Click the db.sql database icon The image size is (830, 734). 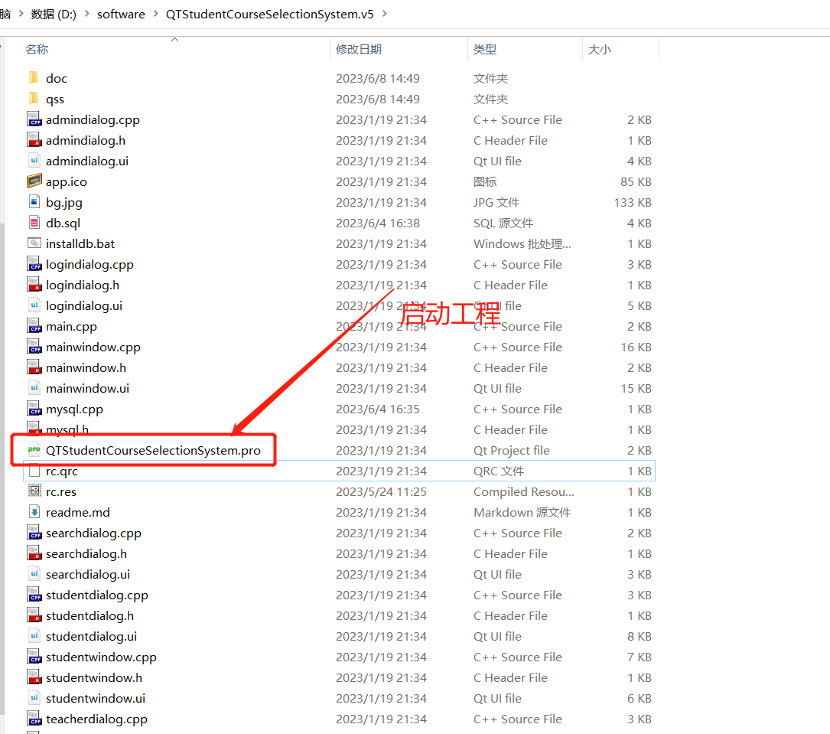pyautogui.click(x=34, y=223)
